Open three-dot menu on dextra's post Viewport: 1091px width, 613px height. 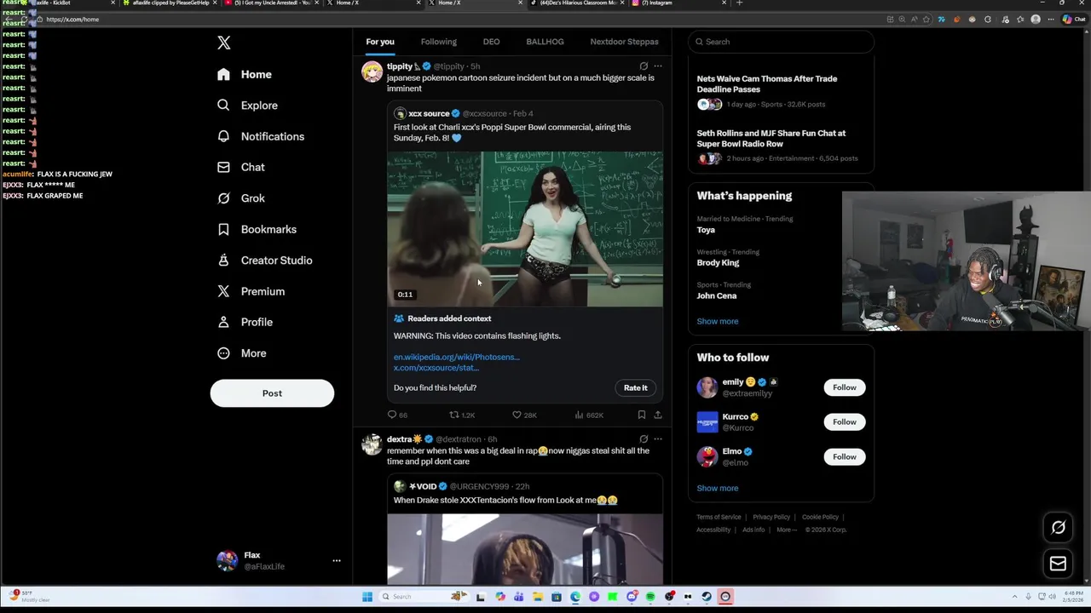click(x=657, y=439)
